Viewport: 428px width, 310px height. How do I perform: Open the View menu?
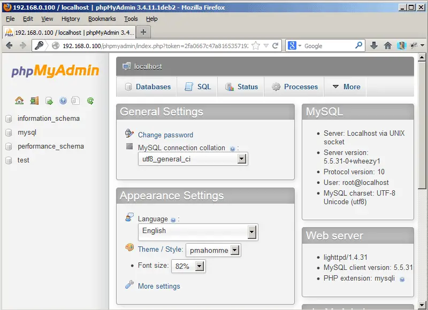(x=47, y=19)
